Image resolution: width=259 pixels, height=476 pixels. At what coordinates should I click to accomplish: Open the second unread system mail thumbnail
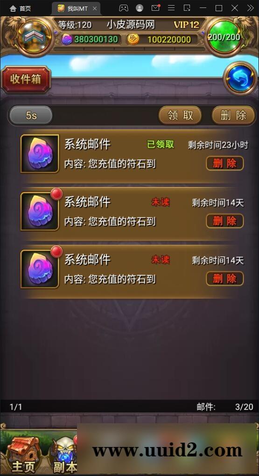[x=40, y=211]
